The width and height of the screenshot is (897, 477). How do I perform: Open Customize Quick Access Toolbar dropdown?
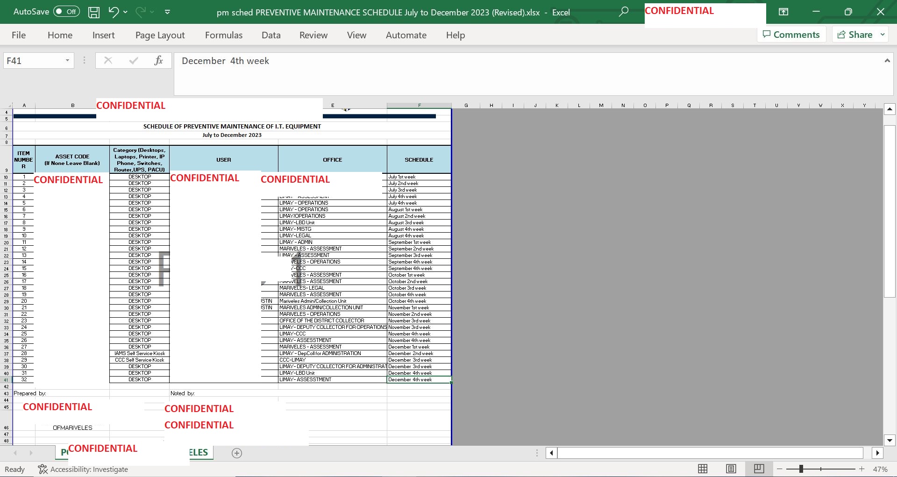click(168, 12)
